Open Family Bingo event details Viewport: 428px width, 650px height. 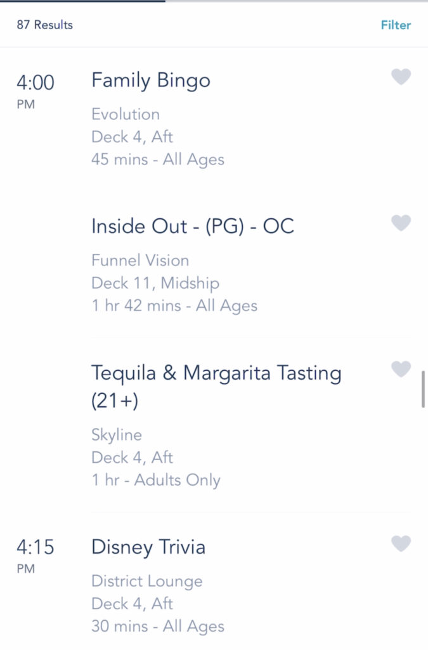point(151,81)
